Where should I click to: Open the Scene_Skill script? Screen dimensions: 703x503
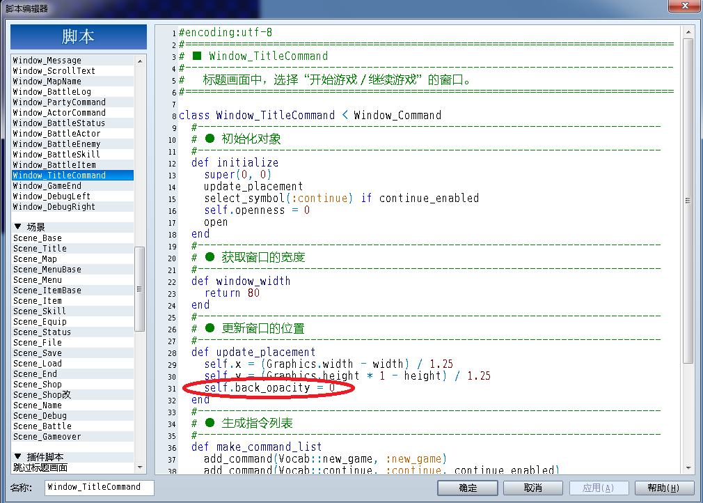click(x=72, y=311)
